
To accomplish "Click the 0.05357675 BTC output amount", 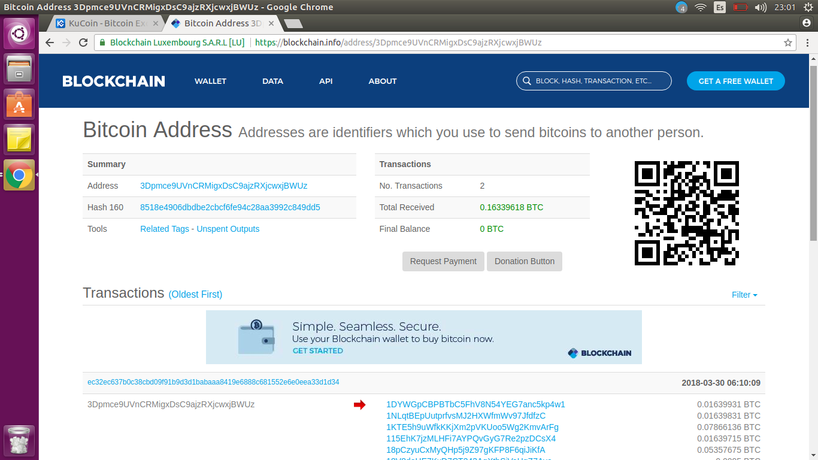I will [x=729, y=450].
